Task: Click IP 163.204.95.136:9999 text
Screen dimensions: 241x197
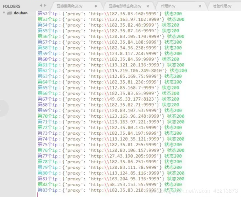Action: (x=134, y=179)
